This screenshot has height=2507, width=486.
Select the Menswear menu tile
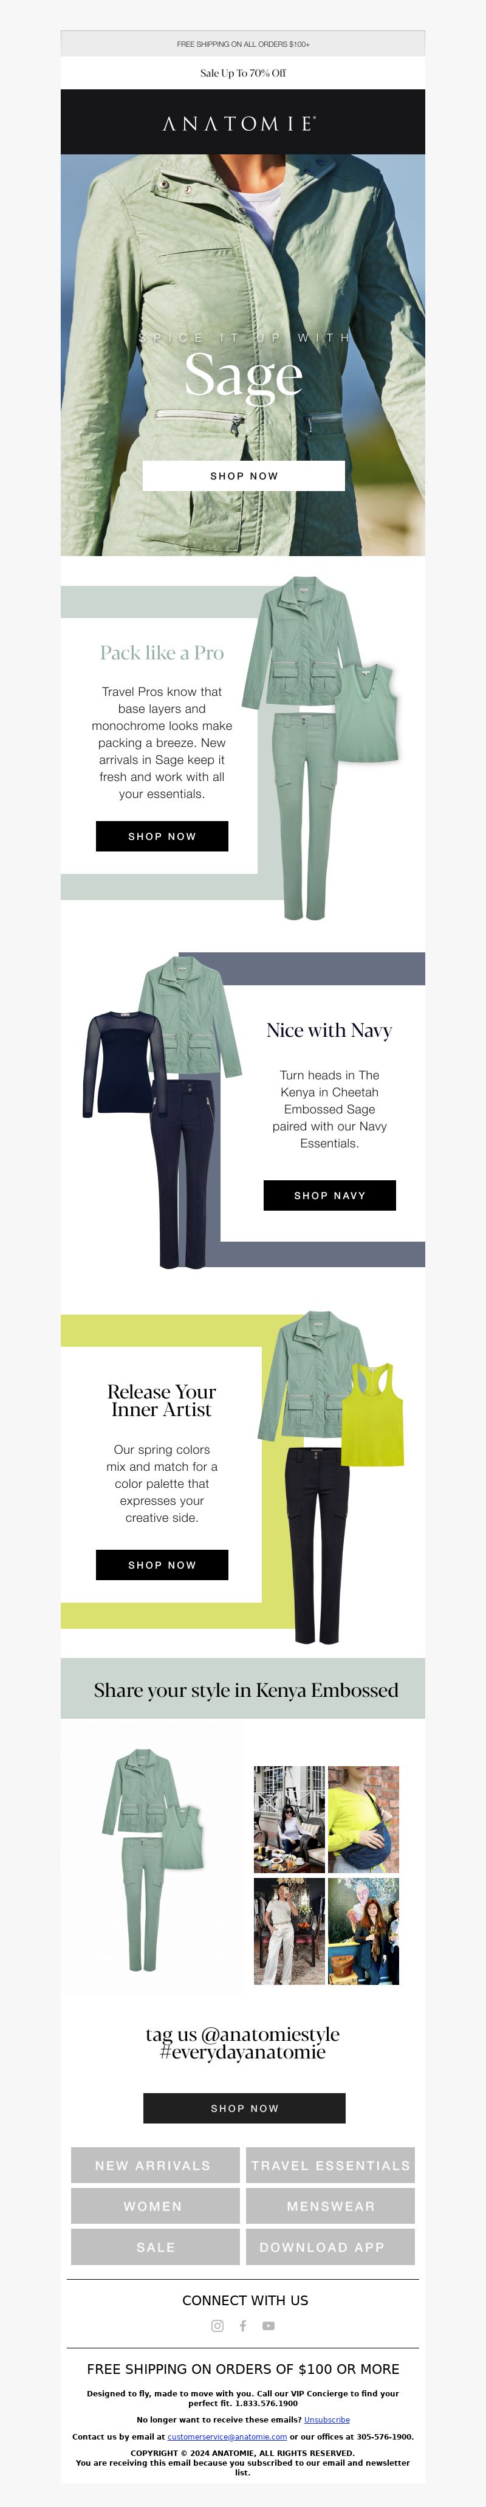[x=330, y=2206]
